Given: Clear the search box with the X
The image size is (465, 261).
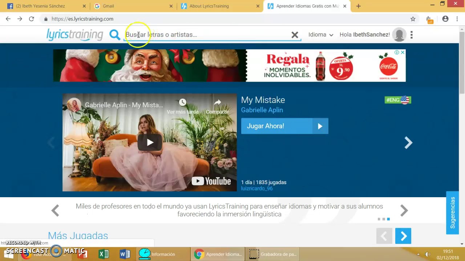Looking at the screenshot, I should tap(295, 35).
